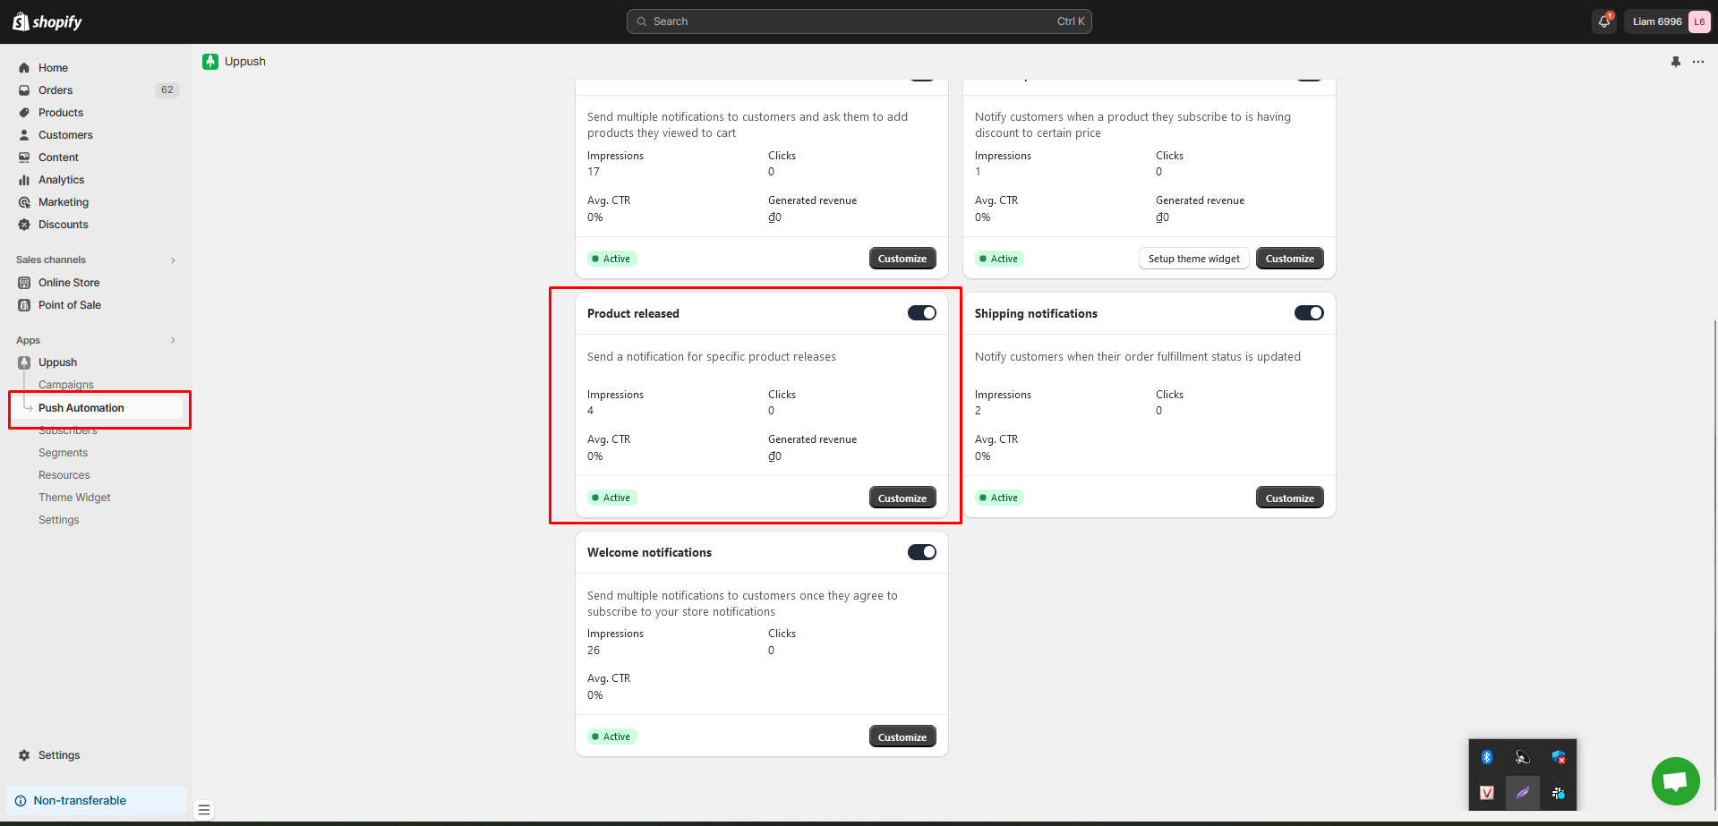Image resolution: width=1718 pixels, height=826 pixels.
Task: Click the Uppush app icon in header
Action: tap(210, 62)
